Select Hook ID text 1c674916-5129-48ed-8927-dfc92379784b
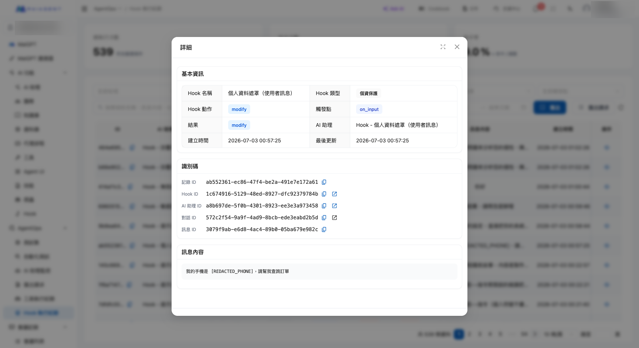The height and width of the screenshot is (348, 639). coord(262,194)
